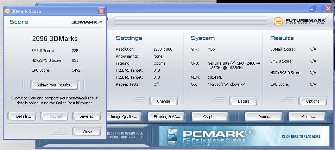Click the Online ResultBrowser description text
The image size is (335, 150).
[x=55, y=100]
